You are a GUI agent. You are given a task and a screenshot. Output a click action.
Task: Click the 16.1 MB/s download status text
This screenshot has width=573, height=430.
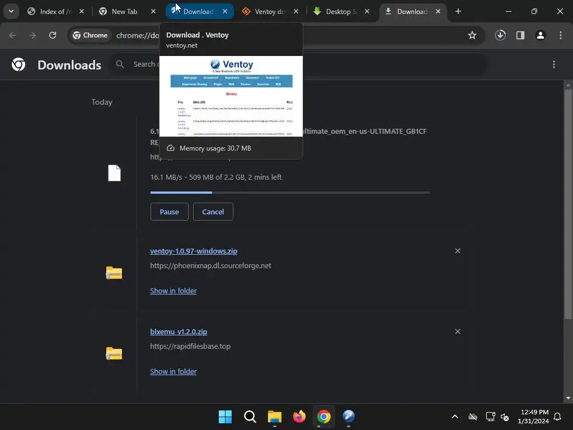coord(216,177)
